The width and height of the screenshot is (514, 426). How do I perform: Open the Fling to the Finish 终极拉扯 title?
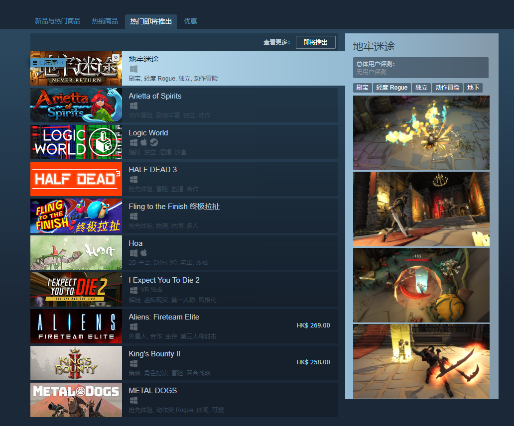[x=174, y=207]
